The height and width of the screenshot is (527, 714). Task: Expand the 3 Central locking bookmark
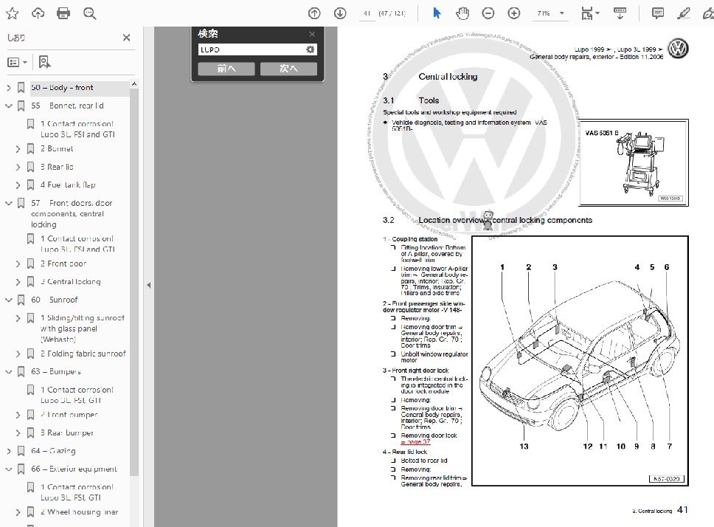(x=18, y=282)
